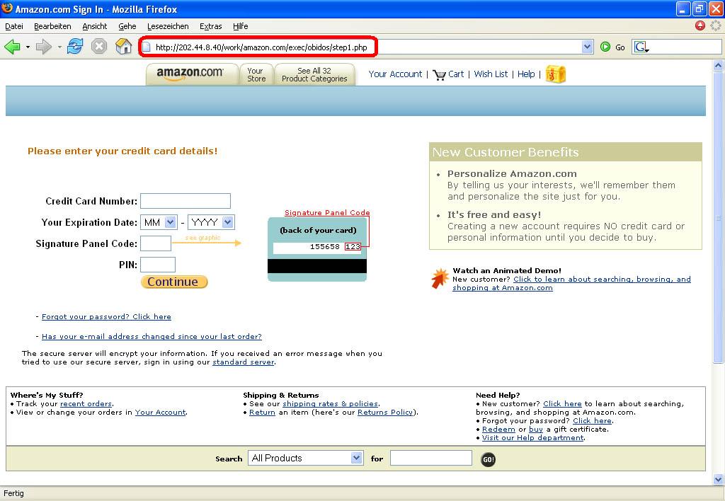Click New customer Click here link
Viewport: 725px width, 501px height.
(562, 403)
